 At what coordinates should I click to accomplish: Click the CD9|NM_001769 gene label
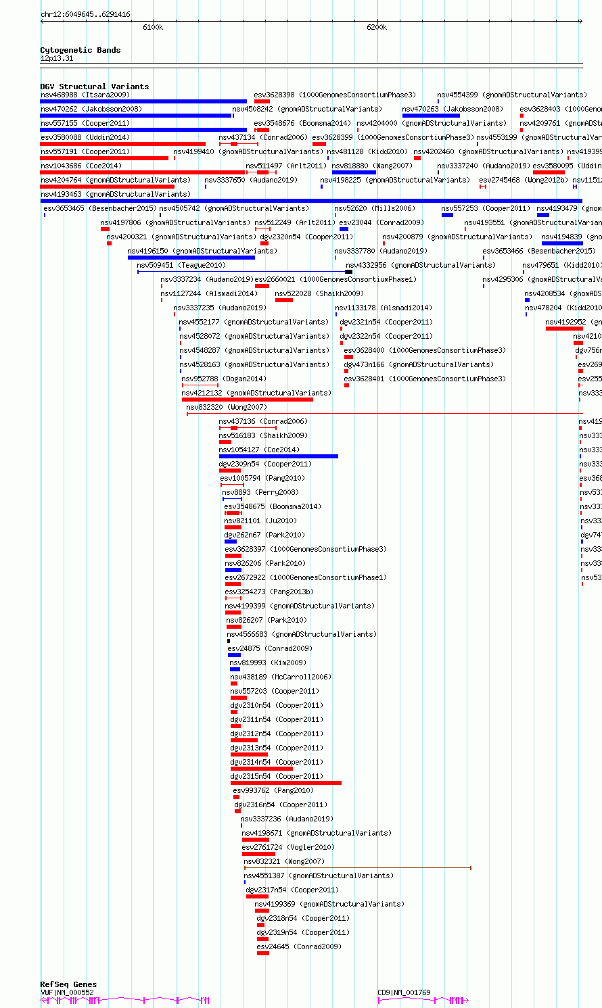[404, 992]
